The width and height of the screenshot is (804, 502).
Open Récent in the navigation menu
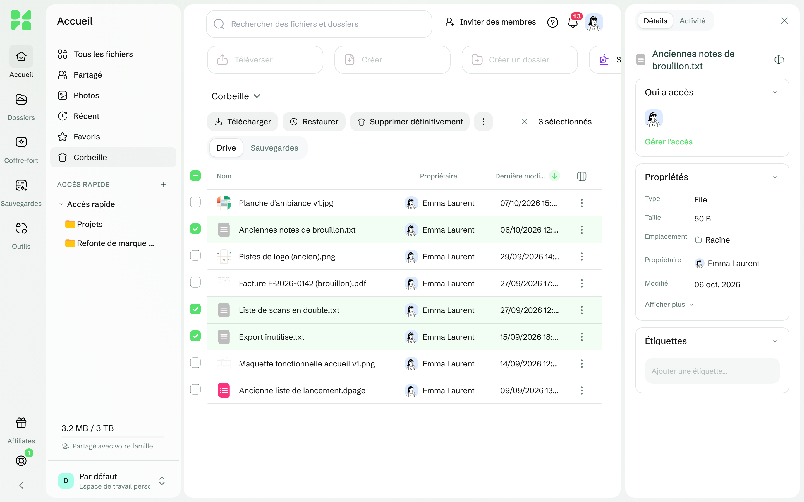click(x=113, y=116)
